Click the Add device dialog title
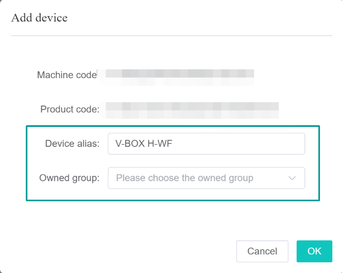This screenshot has height=273, width=342. (39, 18)
